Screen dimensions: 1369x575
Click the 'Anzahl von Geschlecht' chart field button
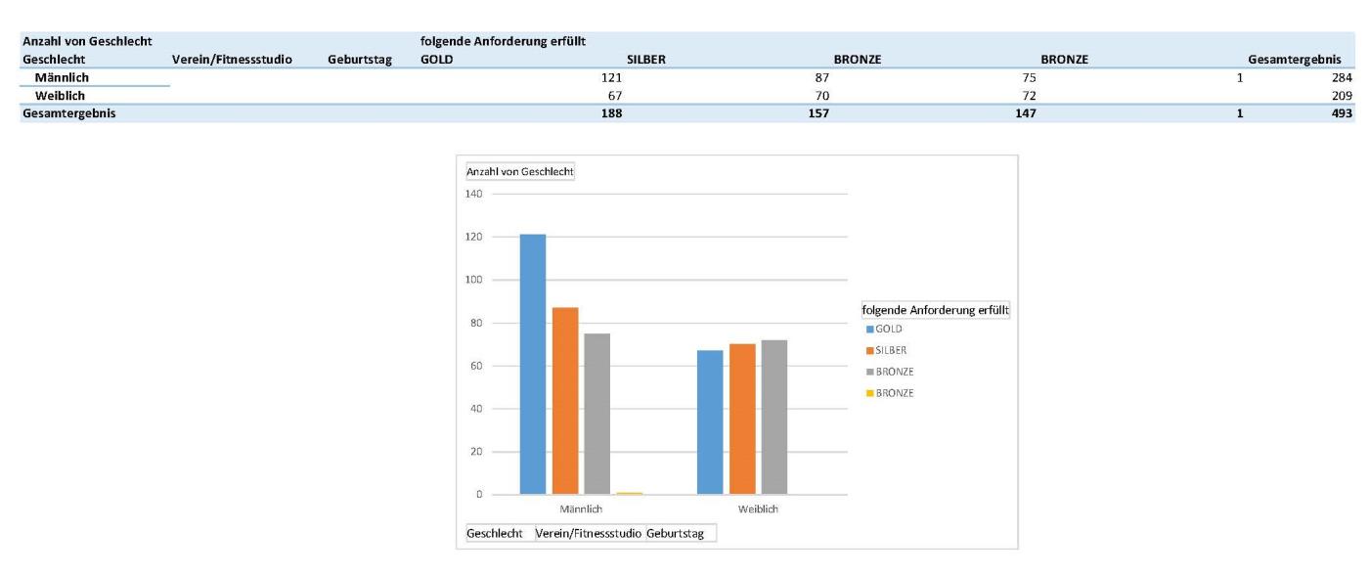(x=520, y=171)
